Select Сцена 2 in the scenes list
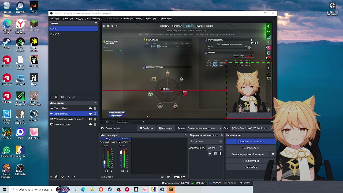Viewport: 343px width, 193px height. pyautogui.click(x=74, y=34)
